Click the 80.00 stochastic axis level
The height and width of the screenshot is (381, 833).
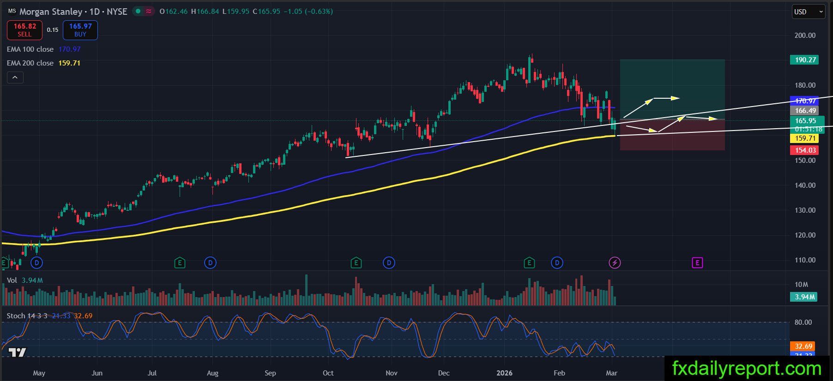click(x=803, y=322)
